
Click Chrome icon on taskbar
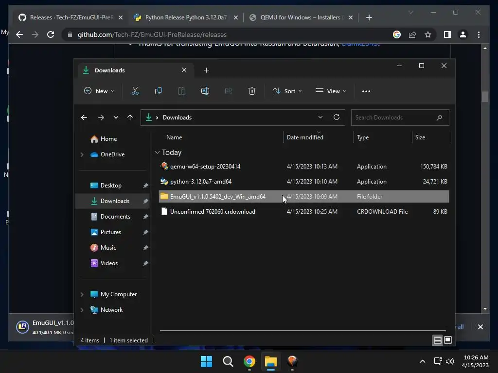click(x=249, y=361)
